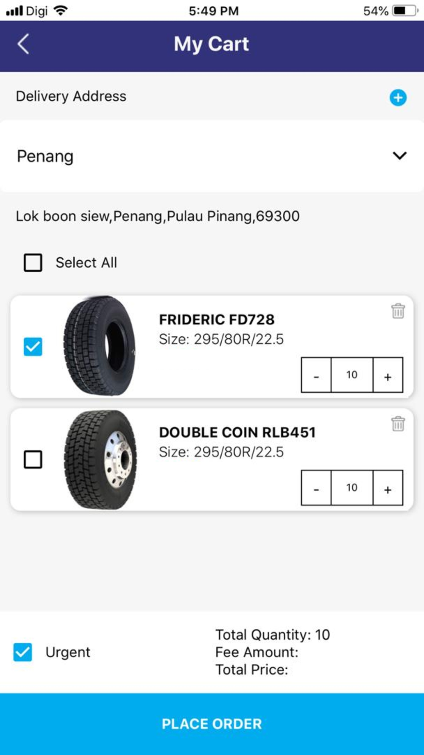Check the Select All checkbox
424x755 pixels.
coord(33,262)
